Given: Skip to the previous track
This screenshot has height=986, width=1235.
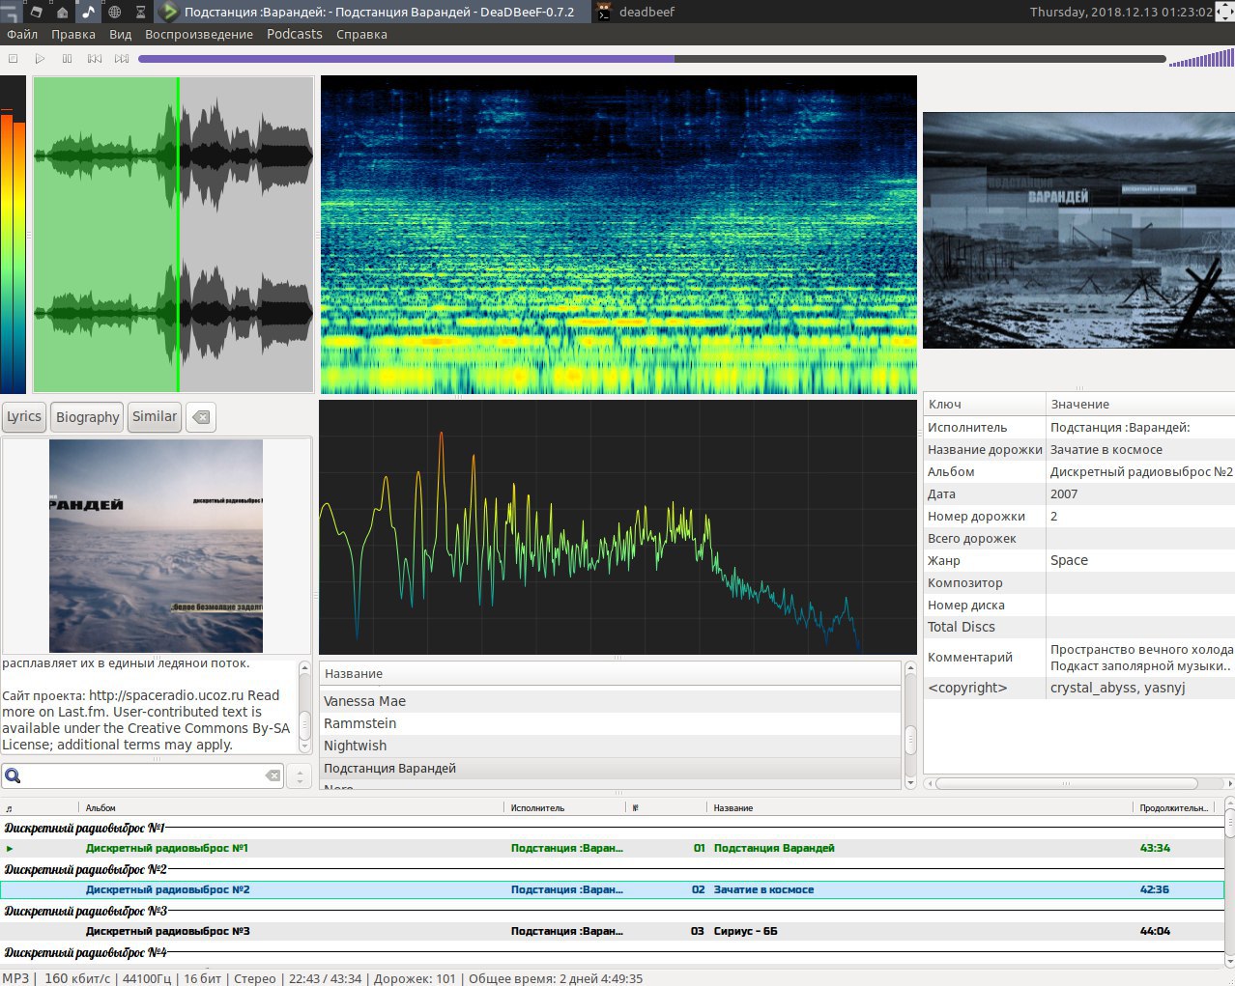Looking at the screenshot, I should coord(94,59).
